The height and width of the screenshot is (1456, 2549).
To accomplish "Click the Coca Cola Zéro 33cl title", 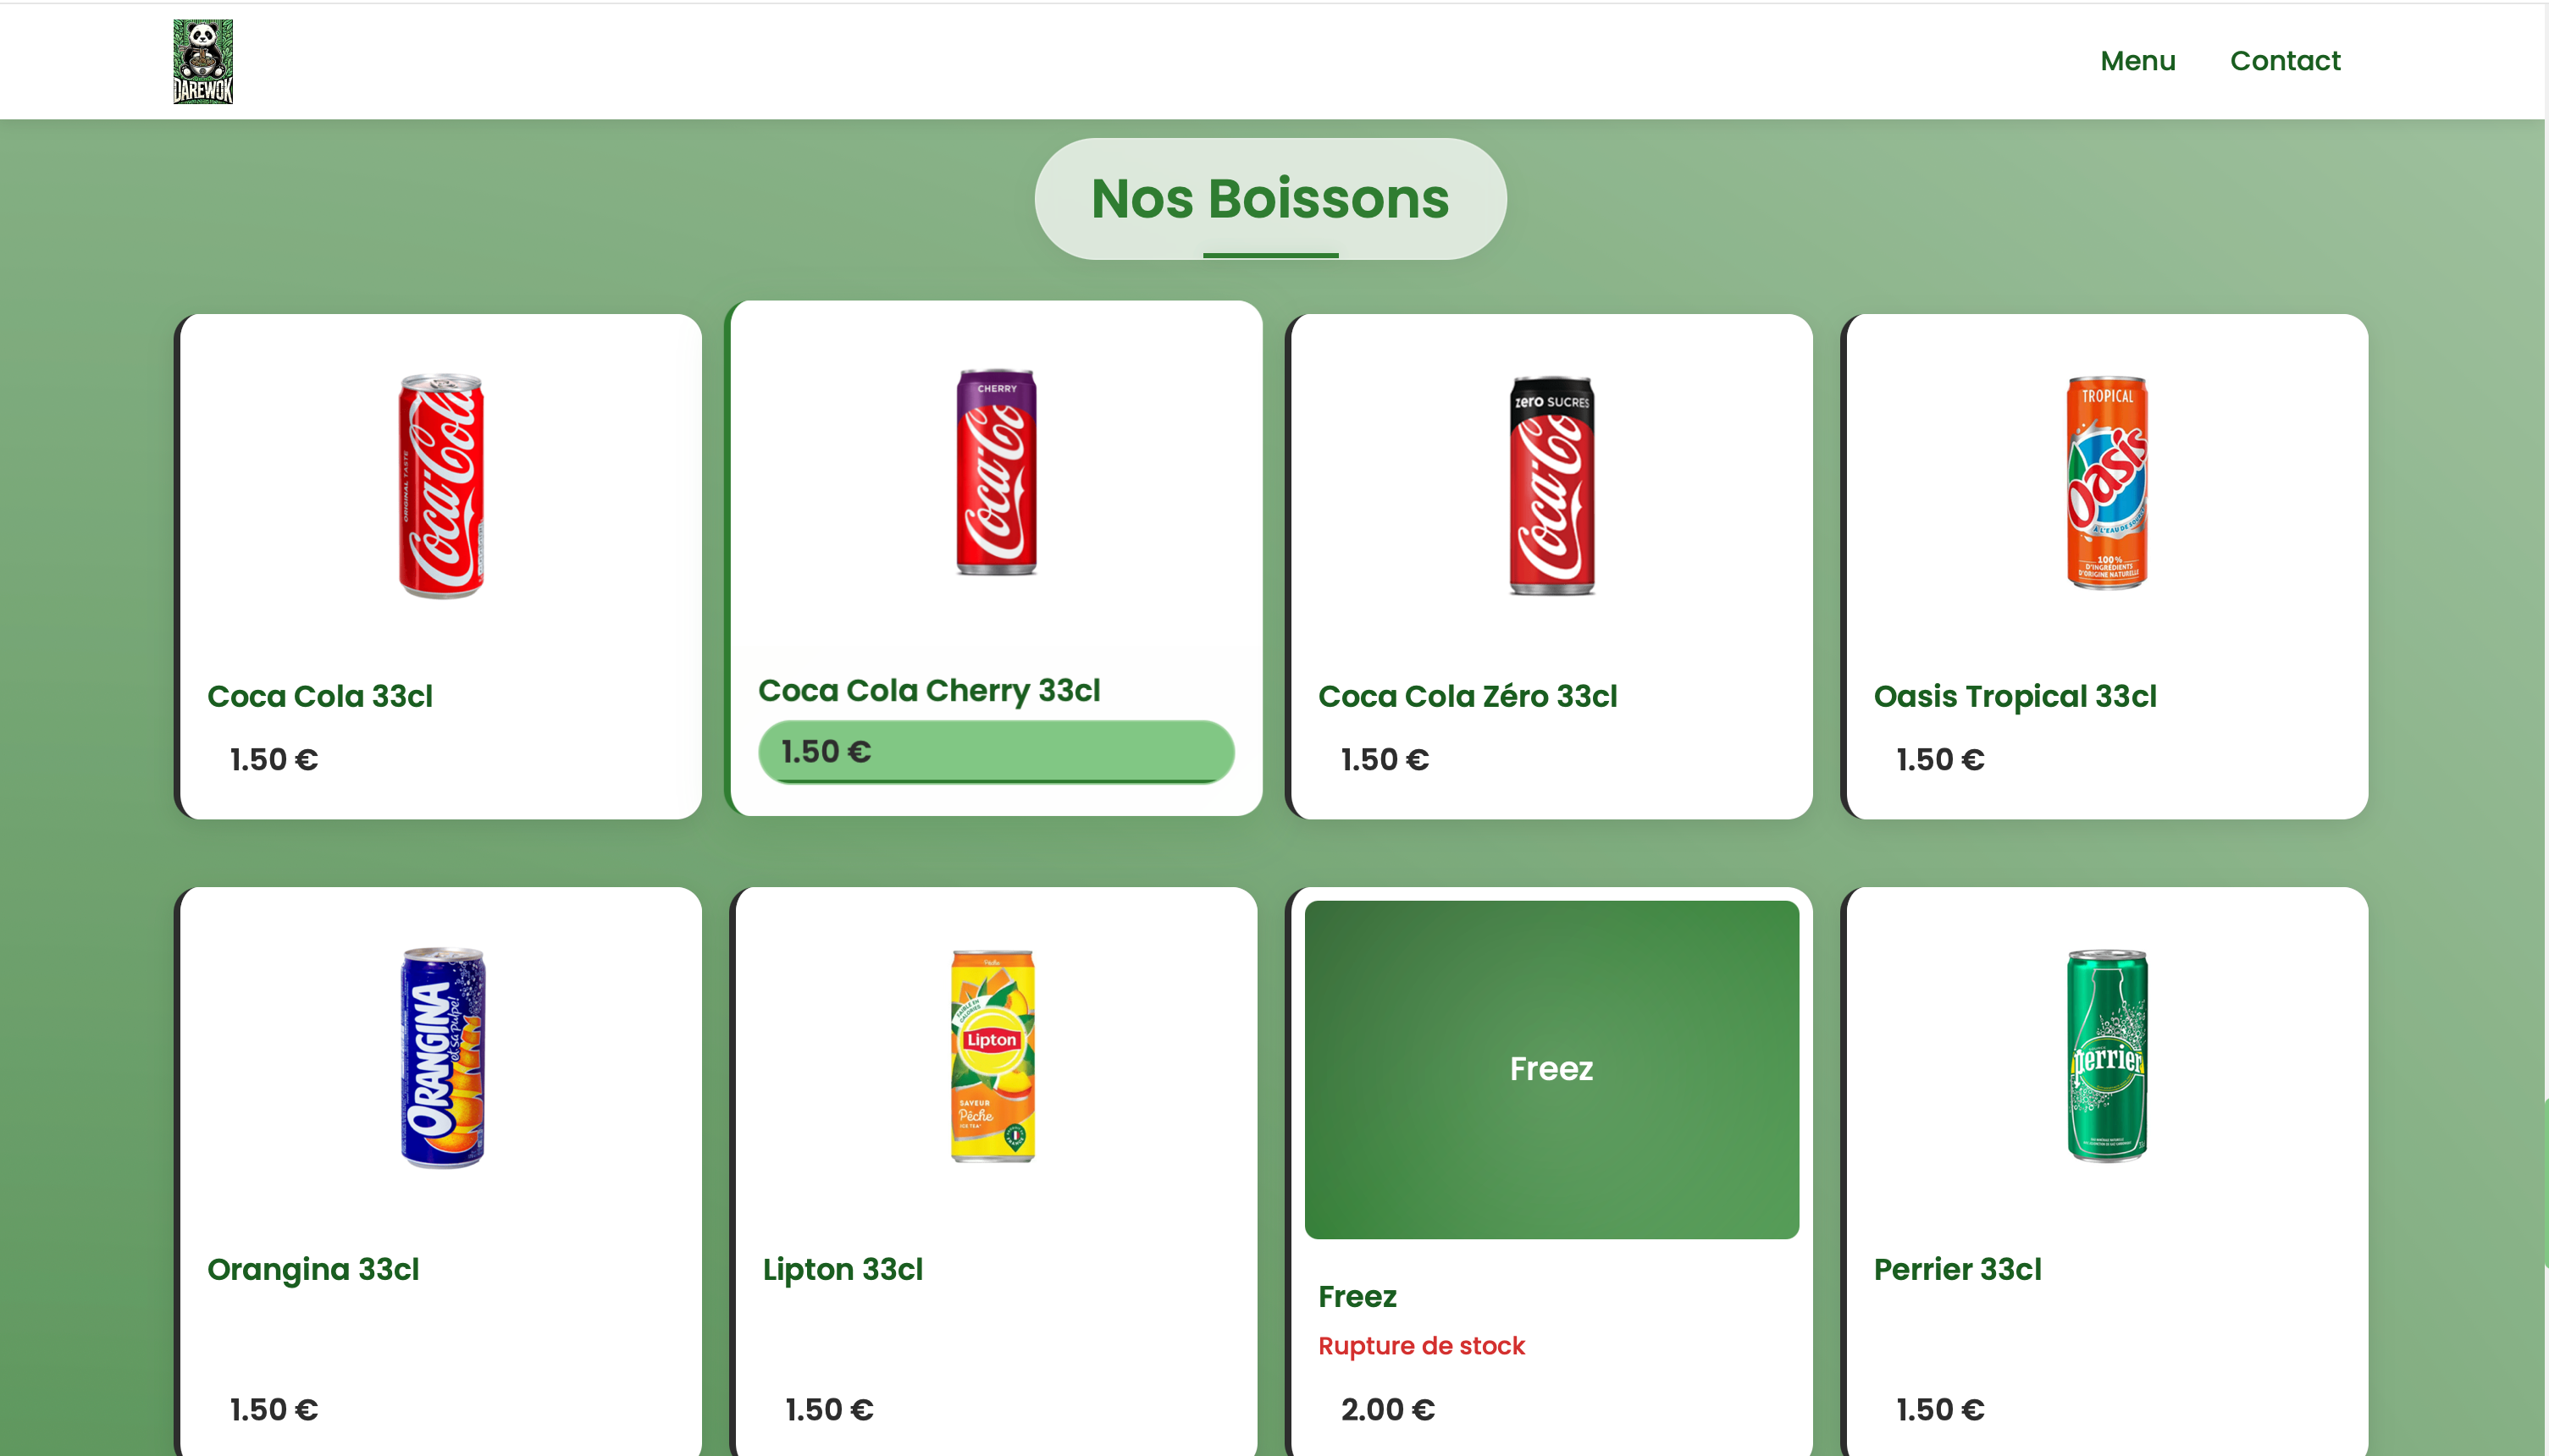I will [x=1467, y=697].
